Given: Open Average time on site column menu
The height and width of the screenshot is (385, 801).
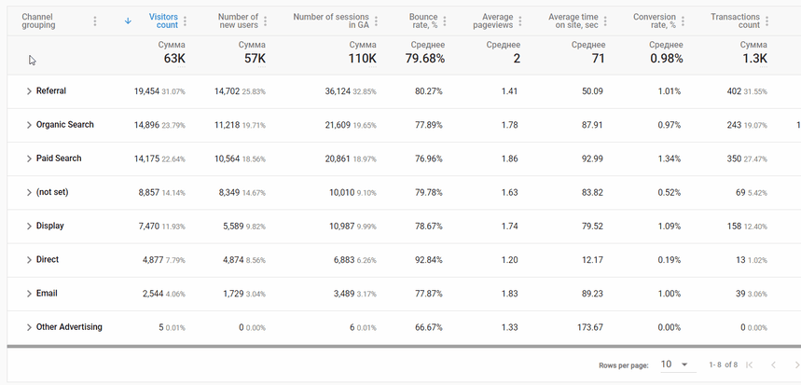Looking at the screenshot, I should pos(609,21).
